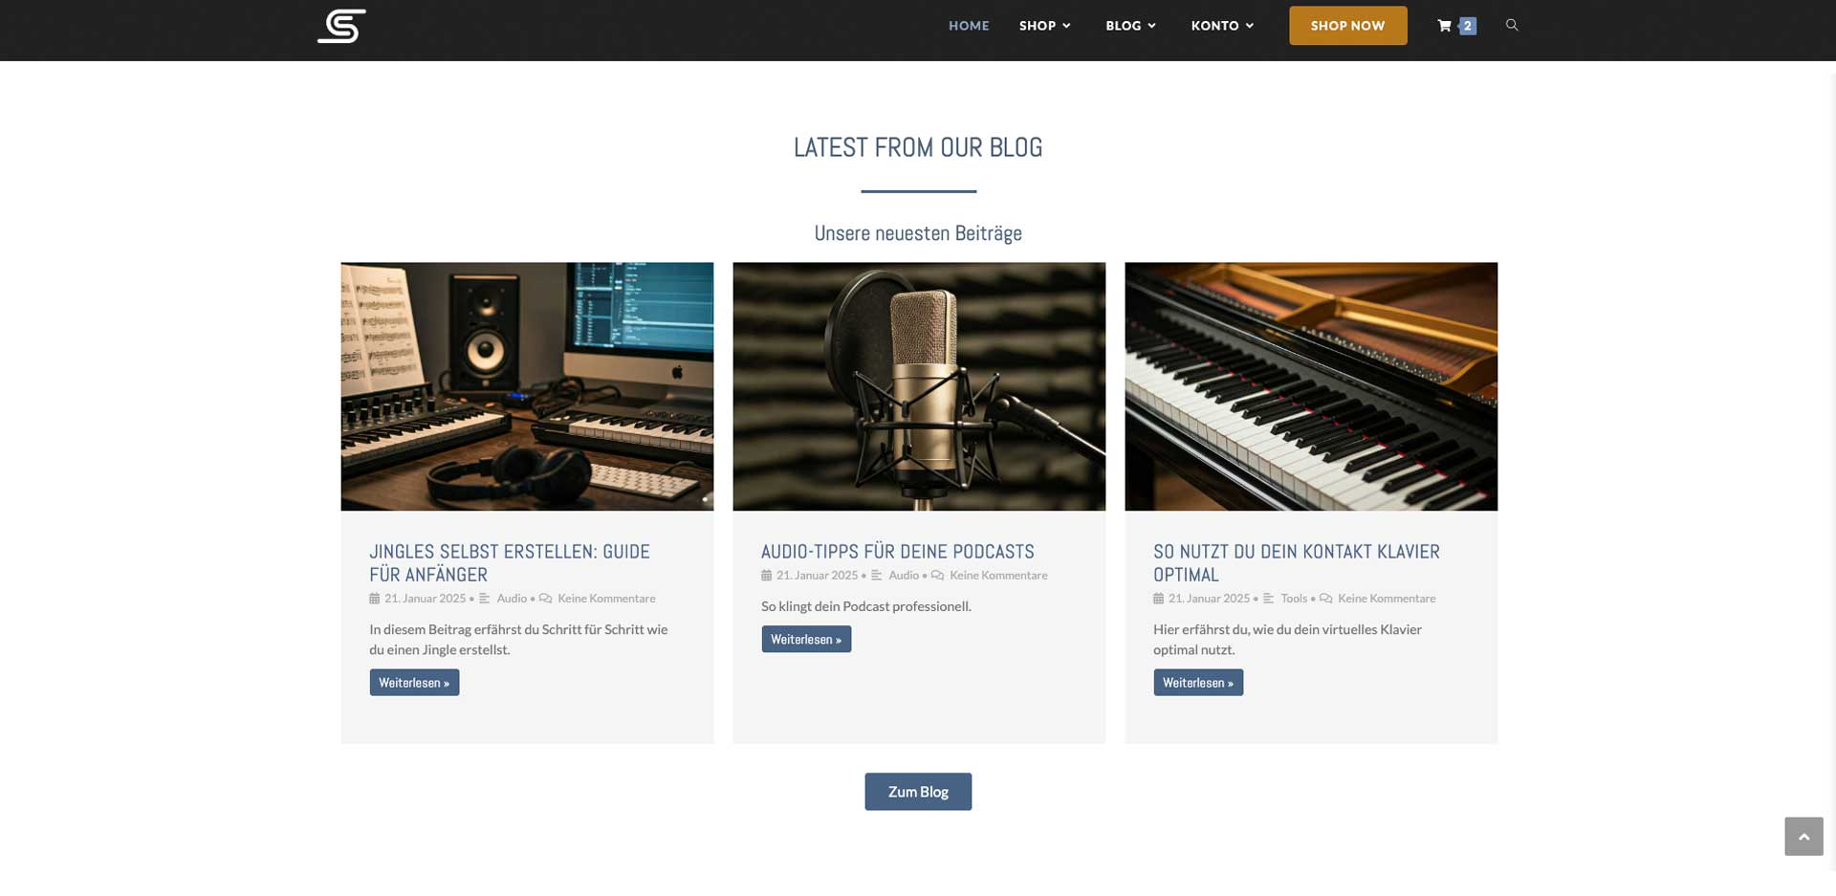The image size is (1836, 896).
Task: Click the site logo in header
Action: point(341,26)
